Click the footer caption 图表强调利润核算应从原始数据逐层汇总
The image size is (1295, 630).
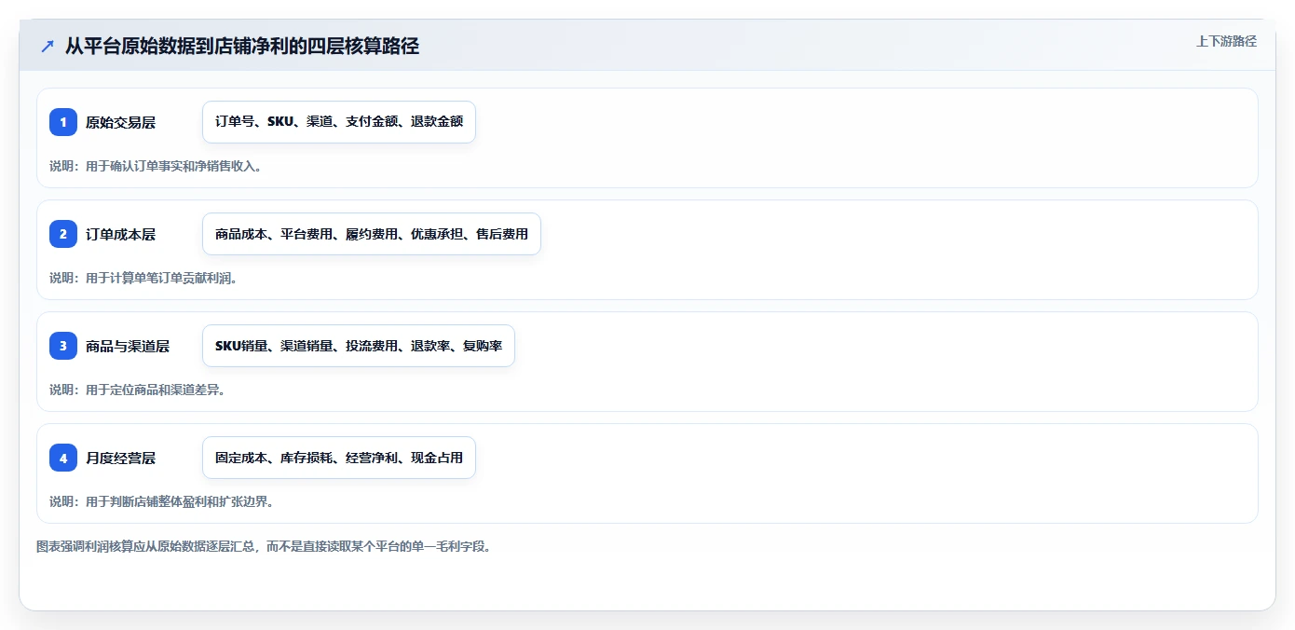coord(264,546)
